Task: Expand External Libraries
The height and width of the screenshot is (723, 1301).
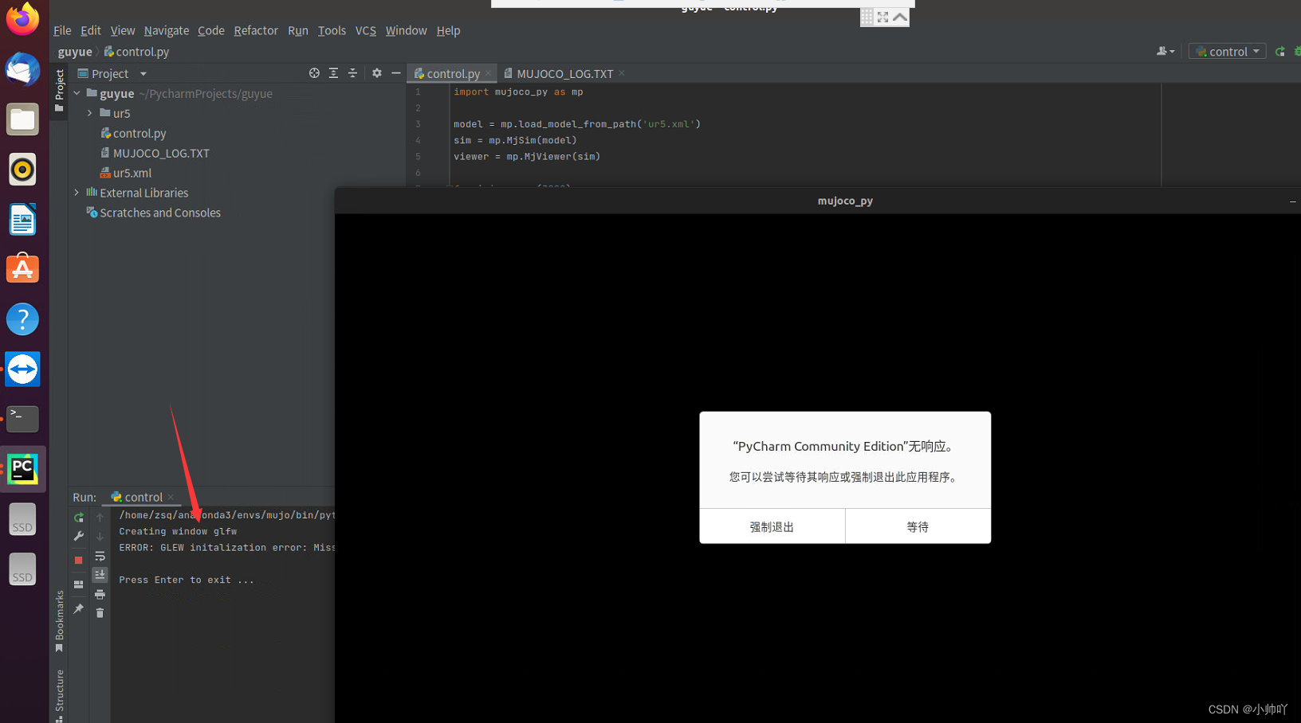Action: tap(76, 192)
